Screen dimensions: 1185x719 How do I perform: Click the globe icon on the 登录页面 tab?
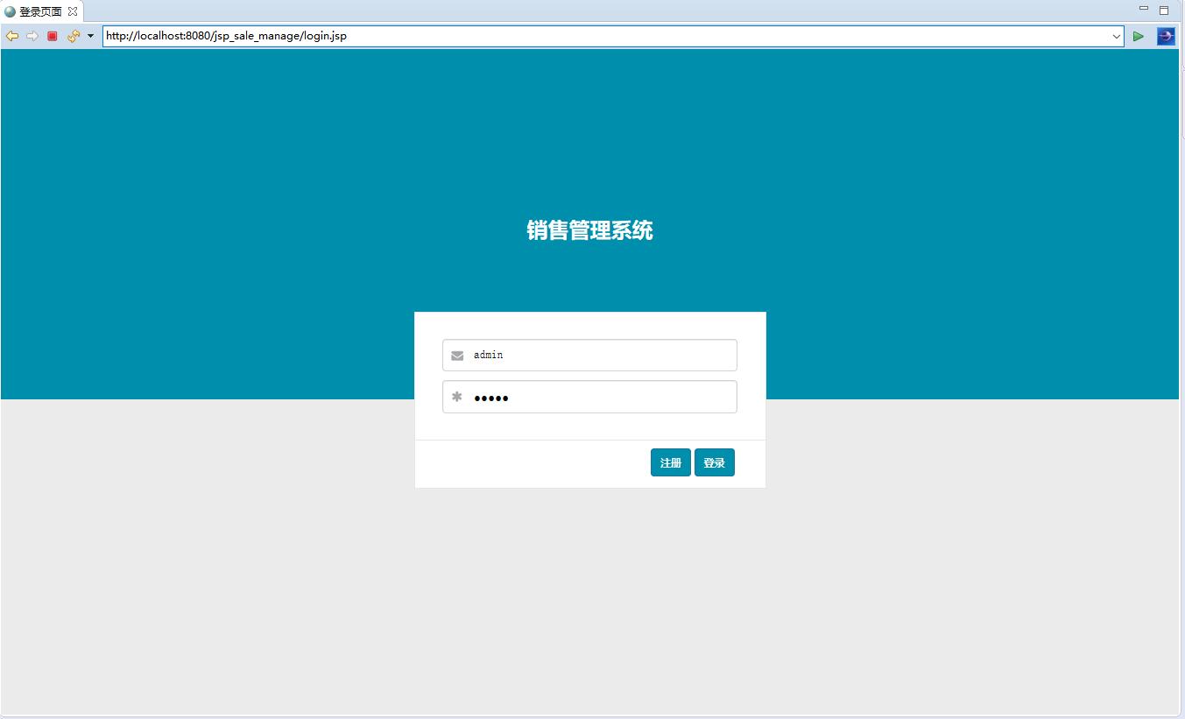click(10, 11)
